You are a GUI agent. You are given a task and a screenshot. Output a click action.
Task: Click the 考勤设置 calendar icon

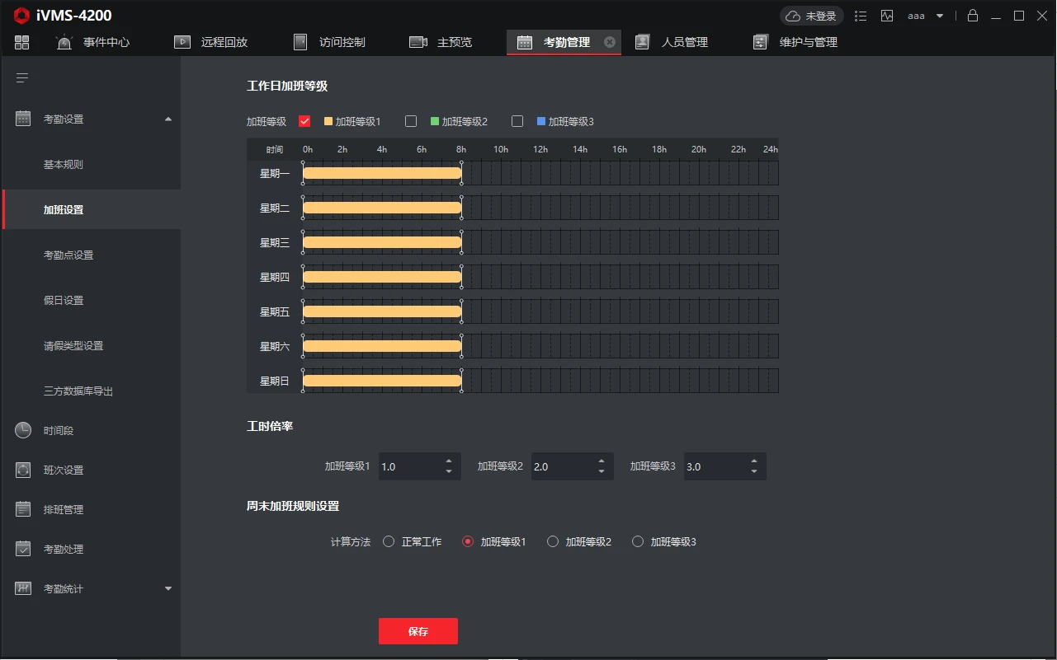click(23, 119)
